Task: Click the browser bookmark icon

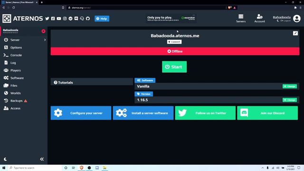Action: [x=63, y=8]
